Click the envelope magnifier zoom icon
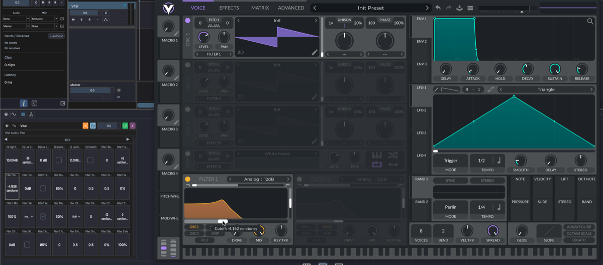 click(x=590, y=21)
